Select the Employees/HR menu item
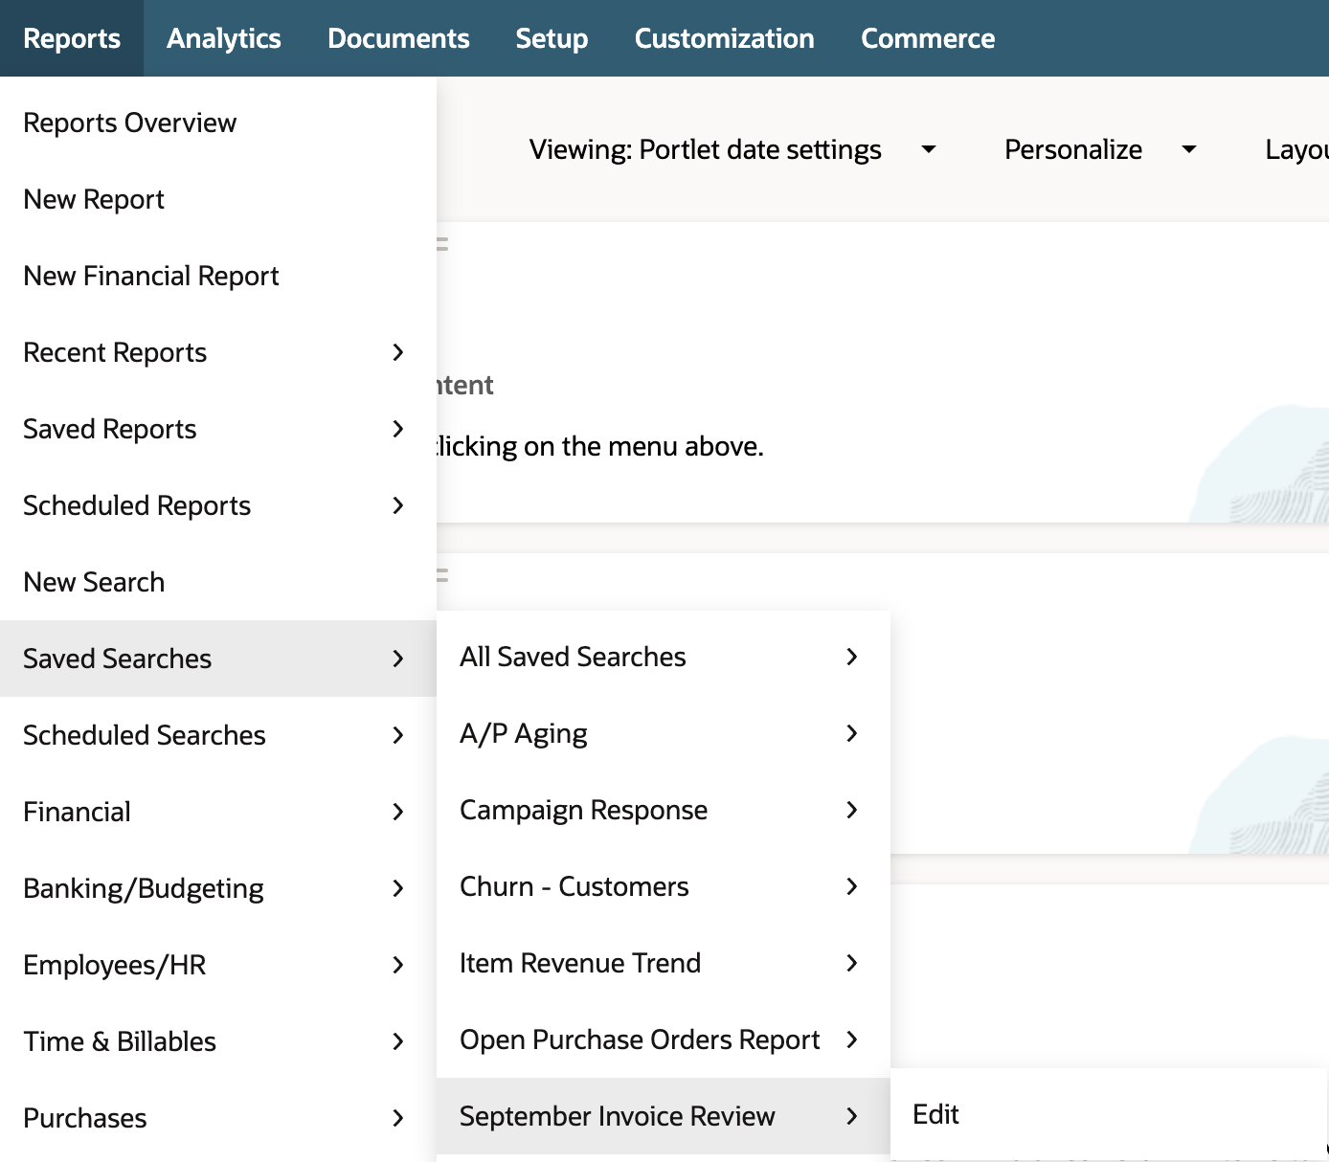1329x1162 pixels. [x=218, y=965]
